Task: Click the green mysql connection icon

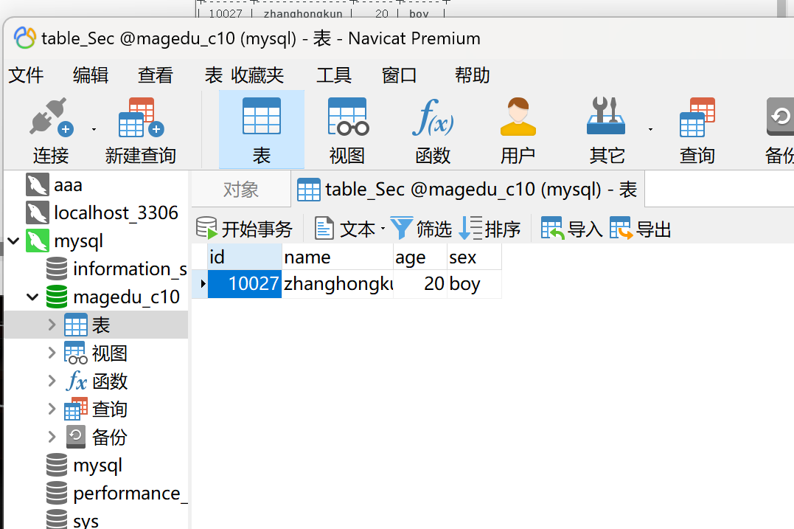Action: (x=38, y=241)
